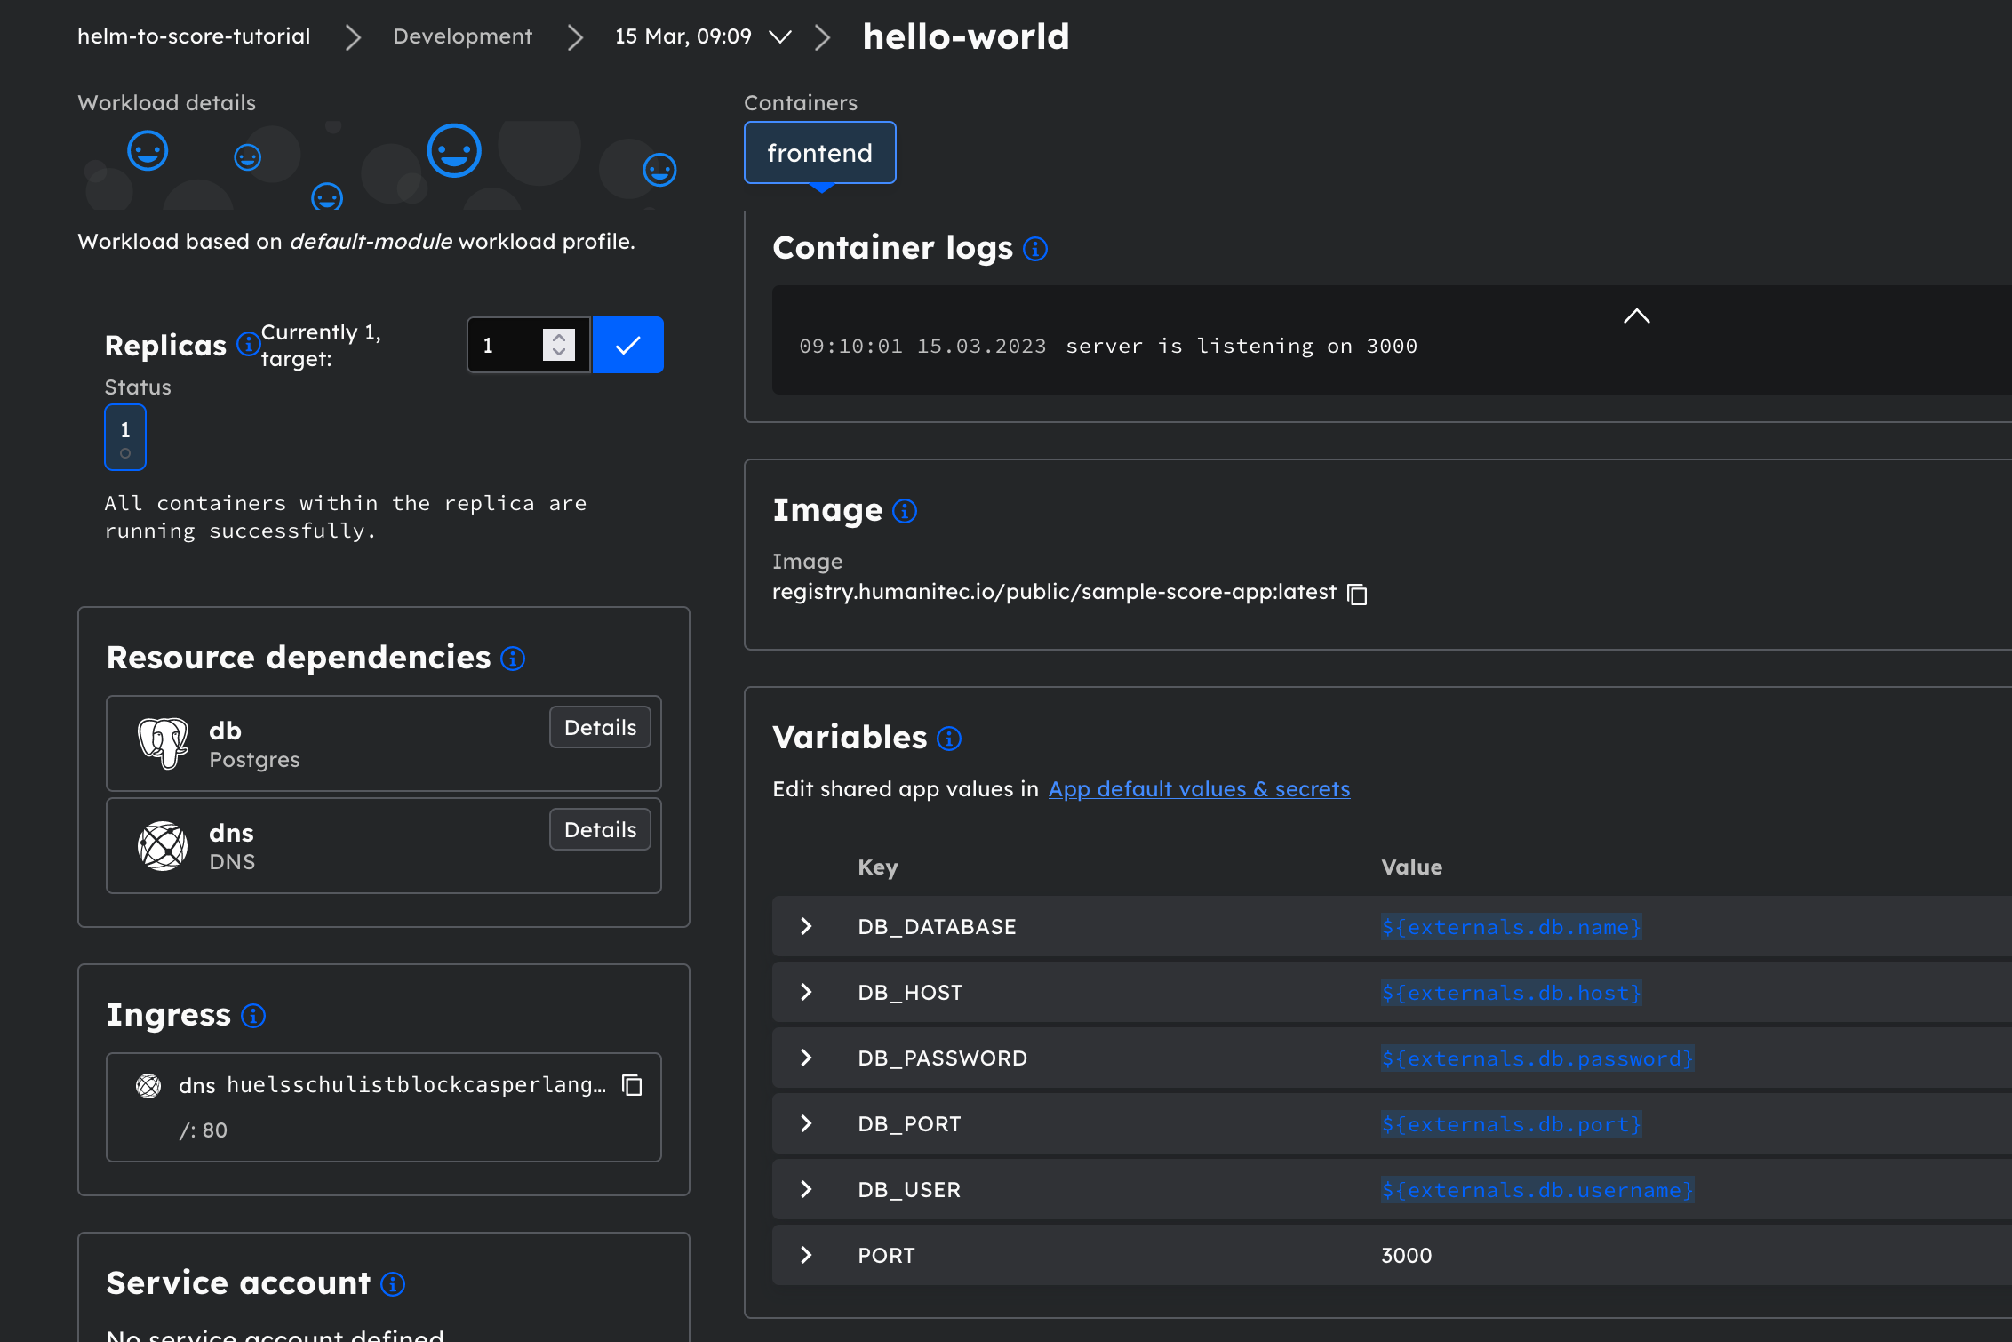Screen dimensions: 2012x1342
Task: Click the Replicas info icon
Action: 248,344
